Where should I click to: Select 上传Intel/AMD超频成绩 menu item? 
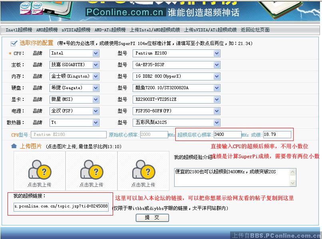(155, 30)
